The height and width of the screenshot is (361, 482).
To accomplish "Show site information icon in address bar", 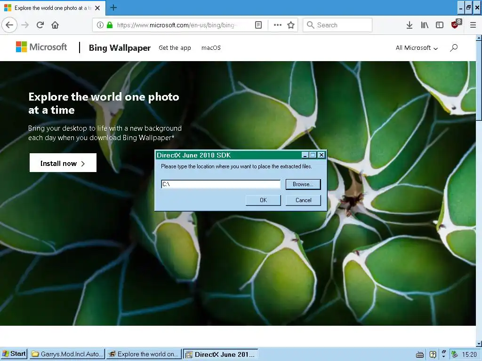I will pyautogui.click(x=100, y=25).
